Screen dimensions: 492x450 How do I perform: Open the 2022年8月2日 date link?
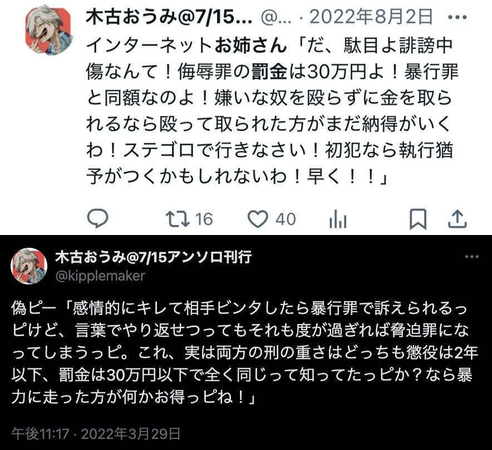(x=371, y=17)
